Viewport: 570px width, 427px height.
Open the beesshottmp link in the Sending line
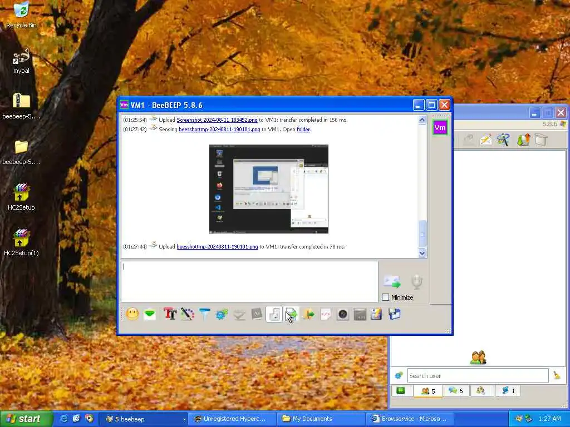(219, 129)
